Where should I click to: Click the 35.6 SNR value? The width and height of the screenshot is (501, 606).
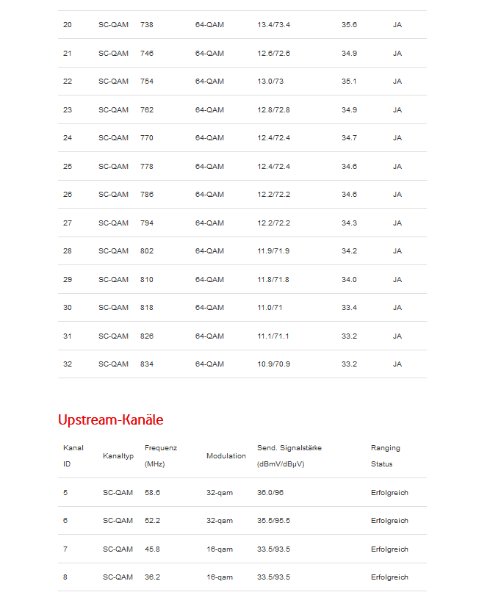pos(349,25)
